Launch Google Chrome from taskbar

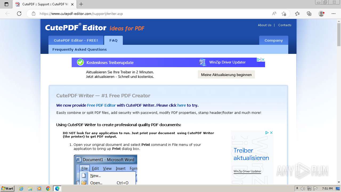pos(48,189)
